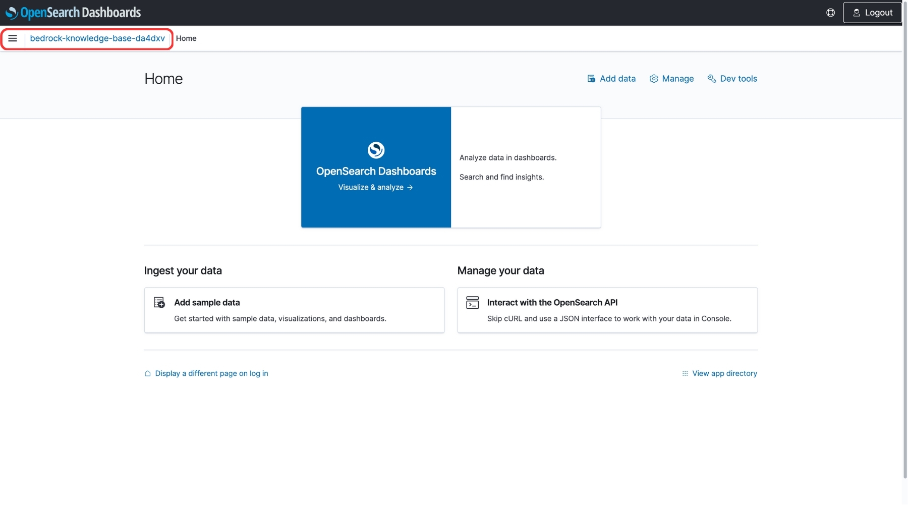The height and width of the screenshot is (506, 908).
Task: Select the Home breadcrumb
Action: point(186,38)
